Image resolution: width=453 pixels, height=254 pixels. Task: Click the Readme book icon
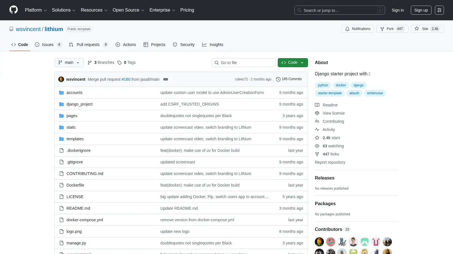pyautogui.click(x=317, y=105)
